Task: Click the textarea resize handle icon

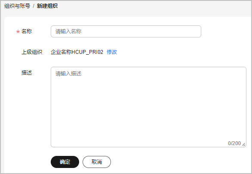Action: (x=244, y=145)
